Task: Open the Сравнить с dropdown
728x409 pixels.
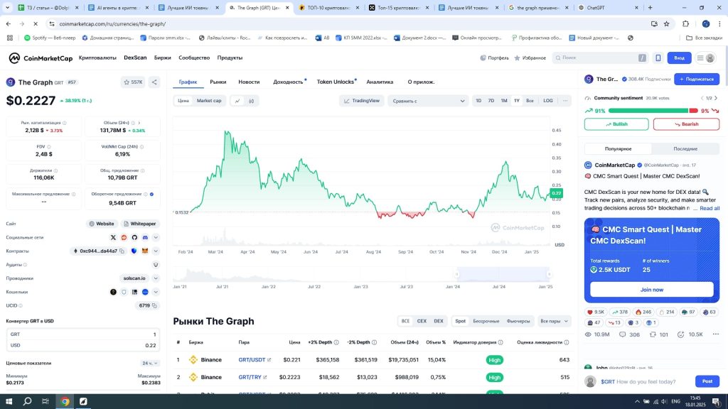Action: tap(427, 101)
